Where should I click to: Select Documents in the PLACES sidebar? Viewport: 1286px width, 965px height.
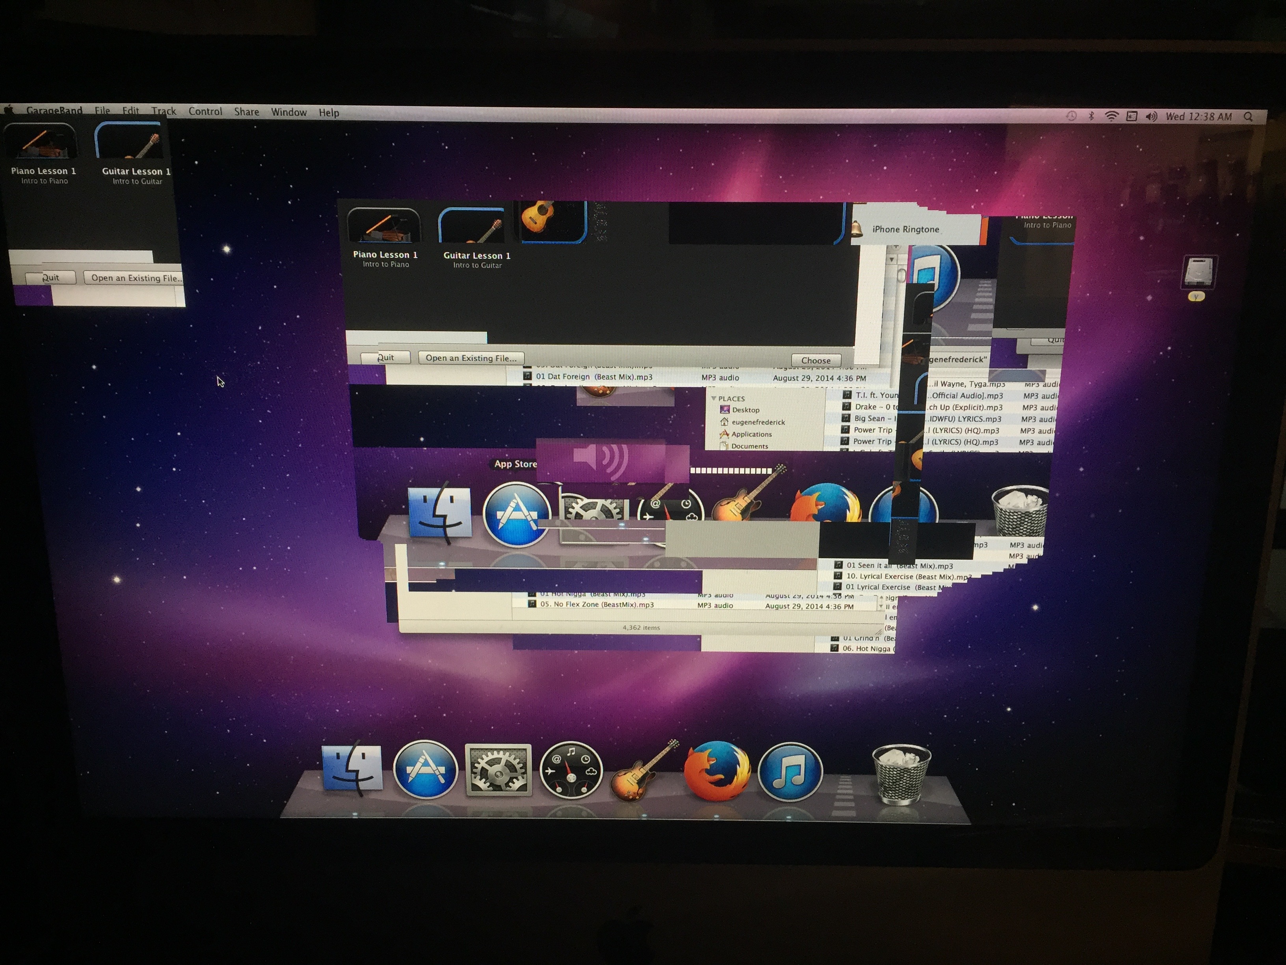(743, 446)
